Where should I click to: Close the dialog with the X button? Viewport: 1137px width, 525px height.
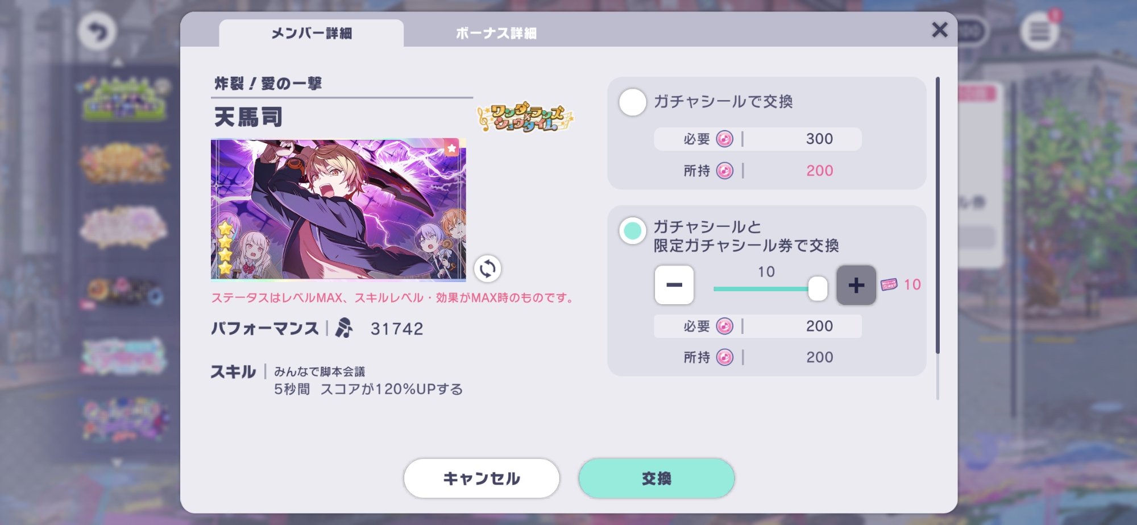[940, 30]
